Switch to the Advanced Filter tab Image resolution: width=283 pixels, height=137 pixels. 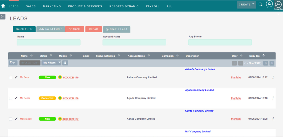[51, 29]
